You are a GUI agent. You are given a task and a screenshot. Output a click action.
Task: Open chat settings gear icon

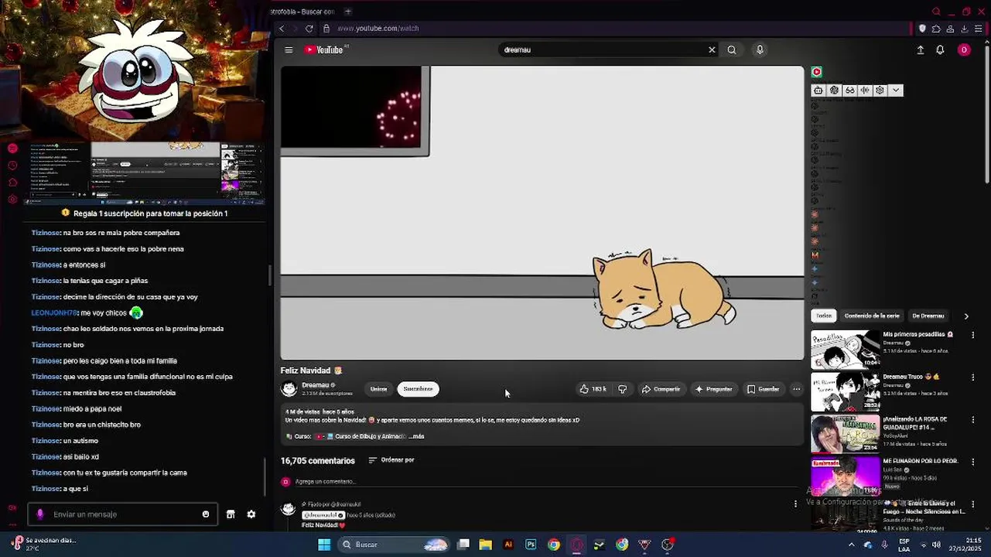[x=251, y=514]
